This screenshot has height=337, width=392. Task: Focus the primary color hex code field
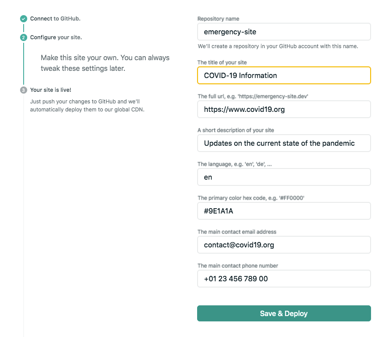tap(284, 211)
